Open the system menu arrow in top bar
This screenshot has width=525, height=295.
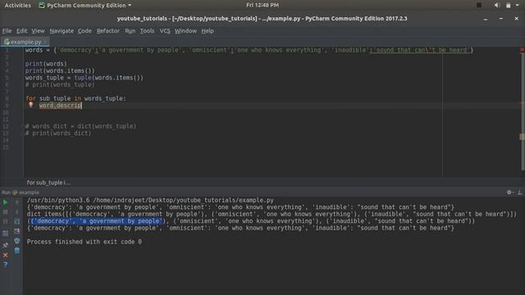[518, 5]
